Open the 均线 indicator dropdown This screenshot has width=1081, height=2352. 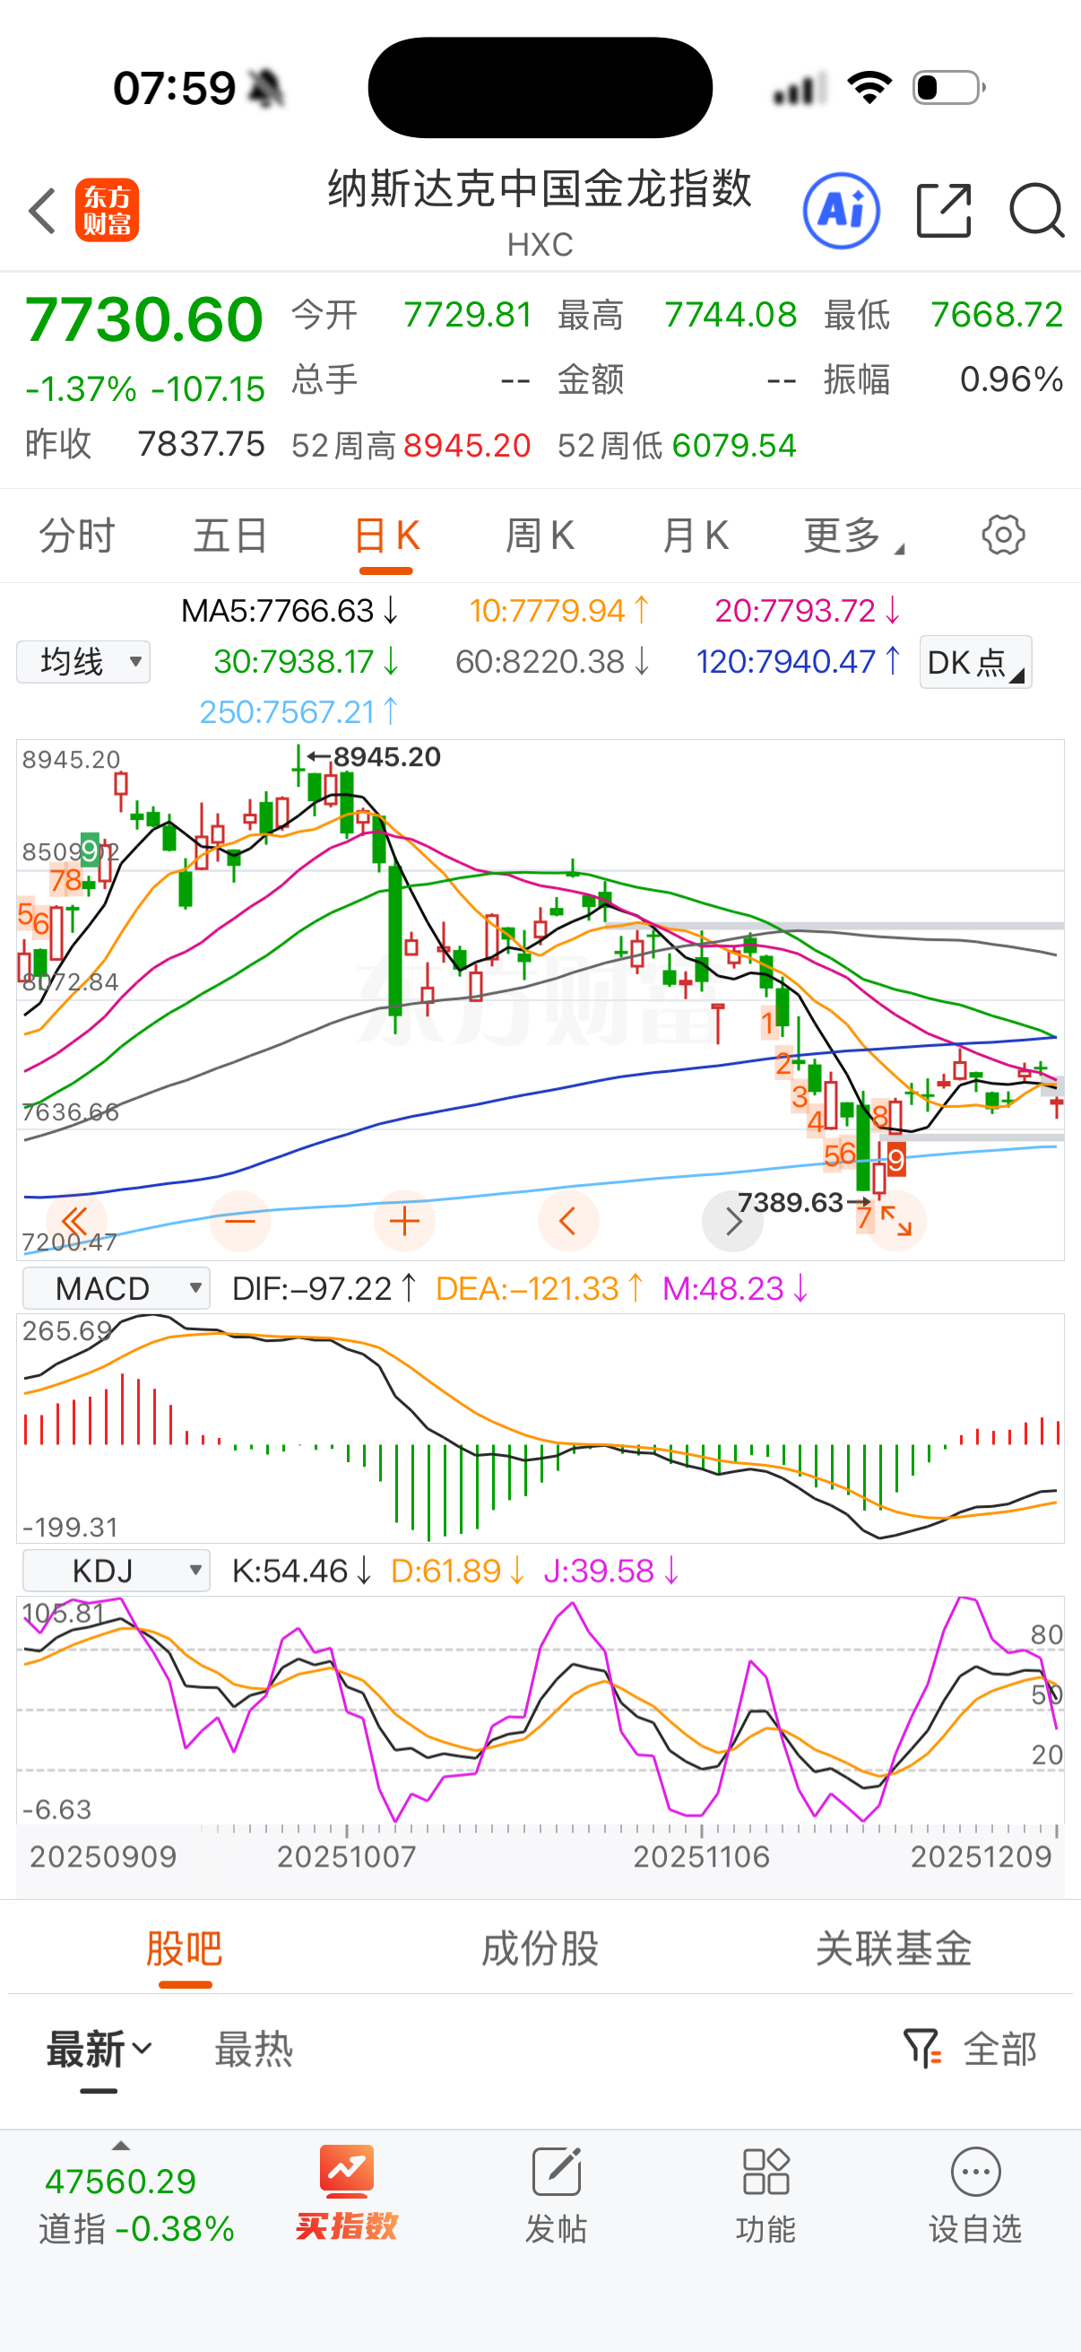click(x=83, y=661)
